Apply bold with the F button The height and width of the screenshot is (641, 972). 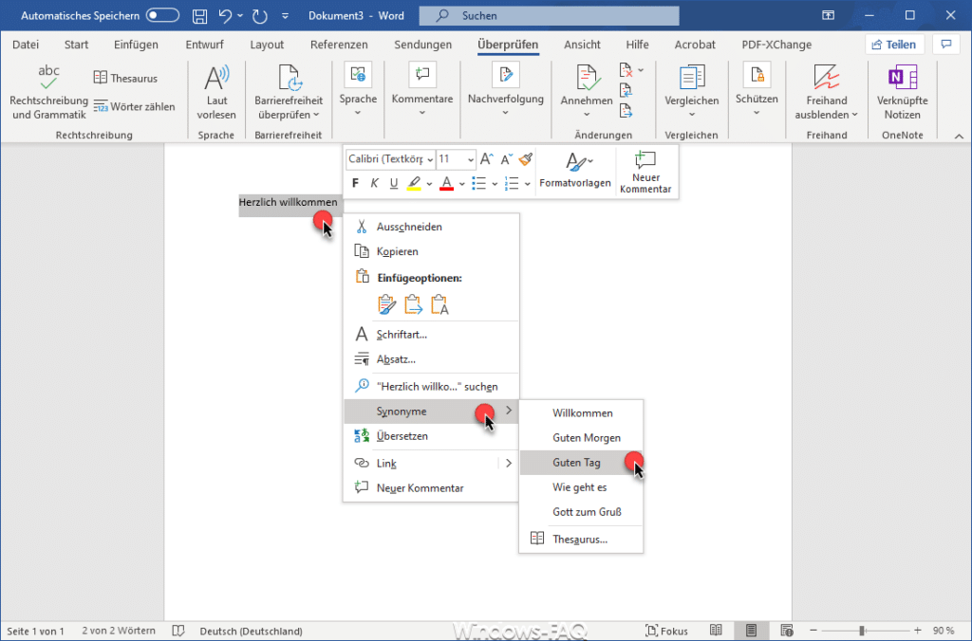[x=355, y=183]
